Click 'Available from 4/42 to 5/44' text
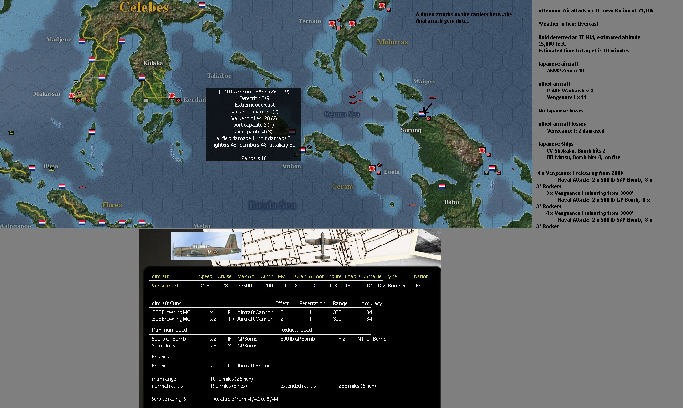This screenshot has height=408, width=683. pos(246,399)
